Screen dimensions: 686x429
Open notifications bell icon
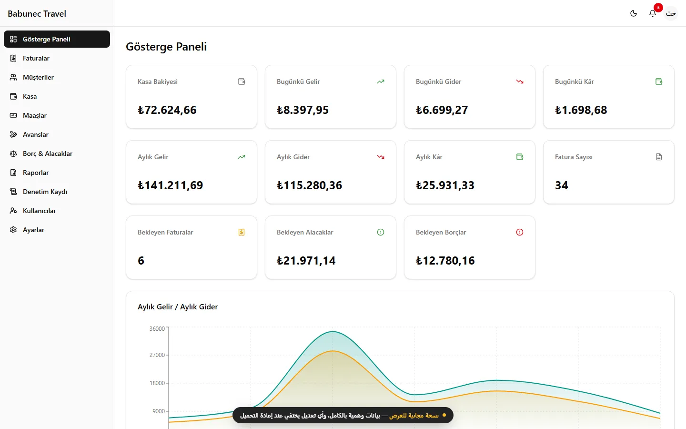pyautogui.click(x=653, y=13)
